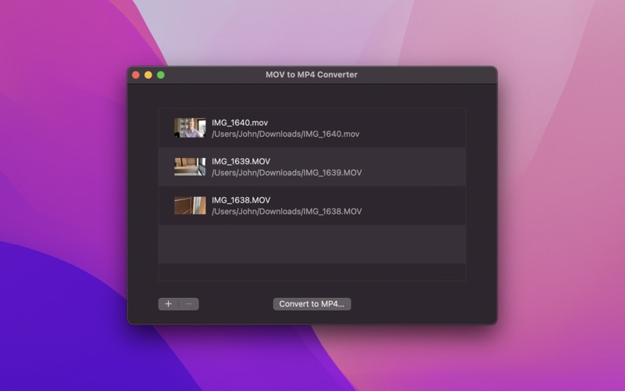This screenshot has width=625, height=391.
Task: Click the path /Users/John/Downloads/IMG_1640.mov
Action: click(x=285, y=134)
